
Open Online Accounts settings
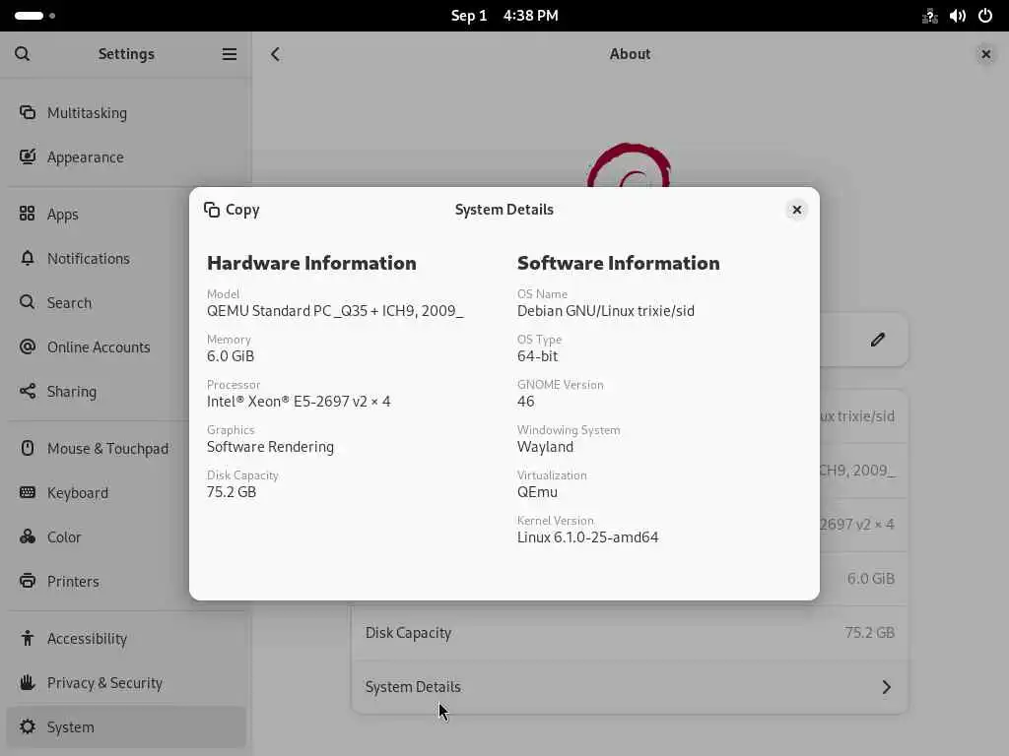(x=126, y=347)
